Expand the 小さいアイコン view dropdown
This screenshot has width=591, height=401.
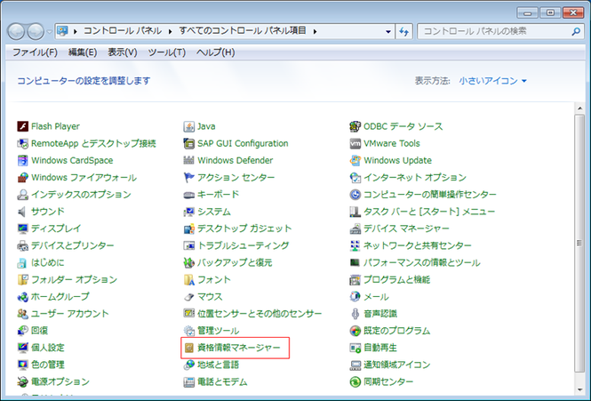tap(492, 81)
